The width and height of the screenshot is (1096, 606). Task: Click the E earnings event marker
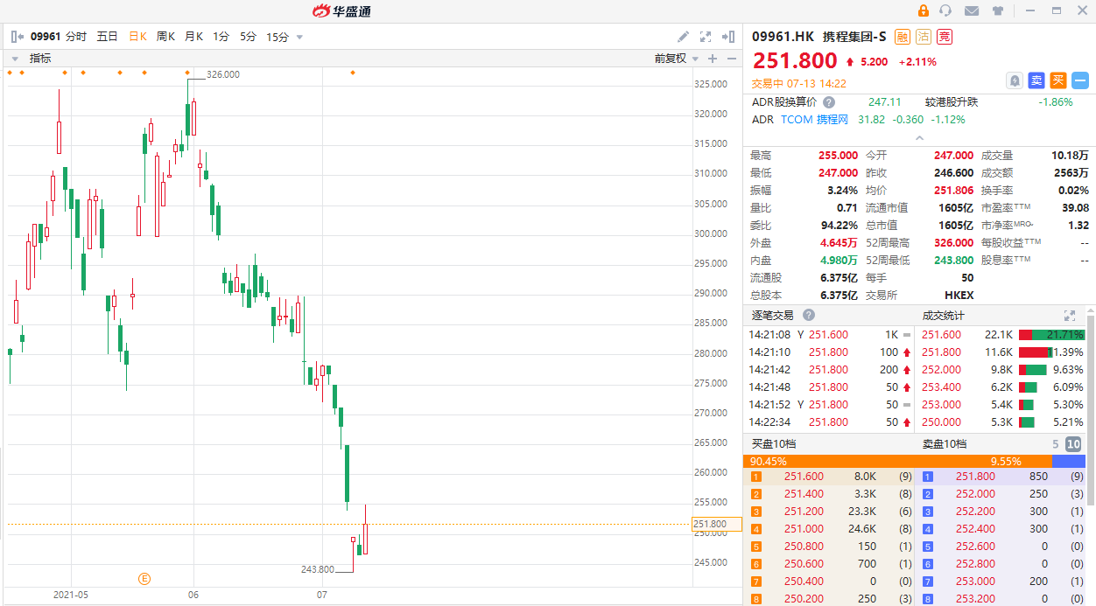(144, 578)
